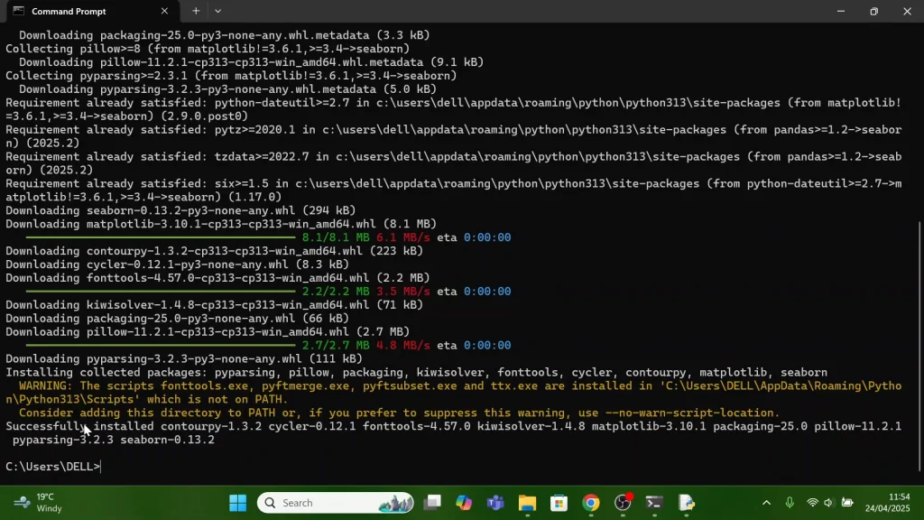The width and height of the screenshot is (924, 520).
Task: Close the Command Prompt tab
Action: coord(164,11)
